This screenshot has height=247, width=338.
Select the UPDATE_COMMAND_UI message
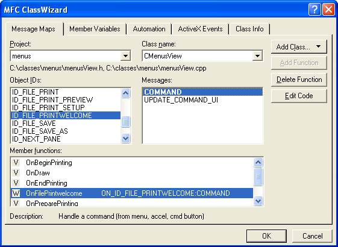coord(202,100)
